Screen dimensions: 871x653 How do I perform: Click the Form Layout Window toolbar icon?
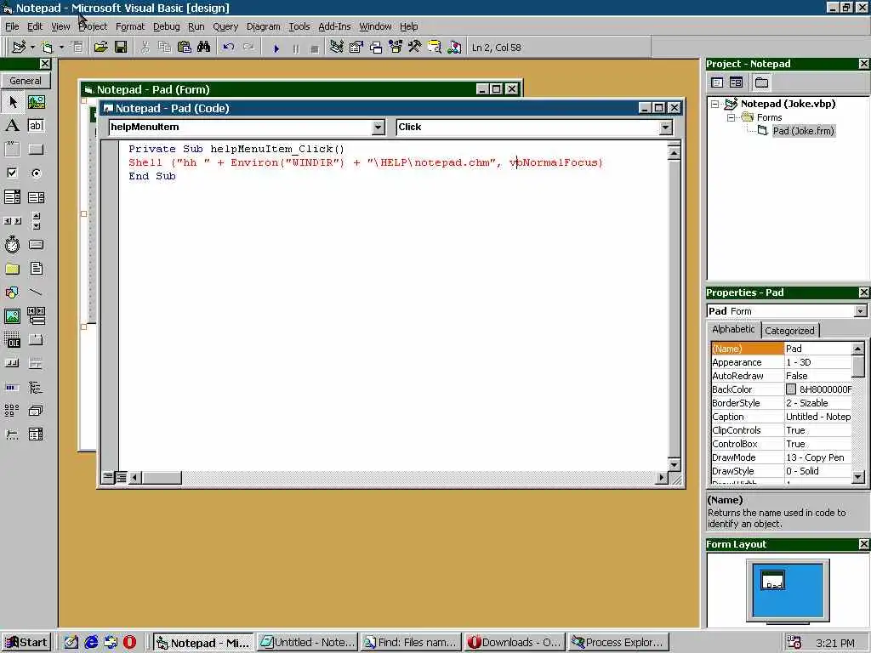(376, 48)
